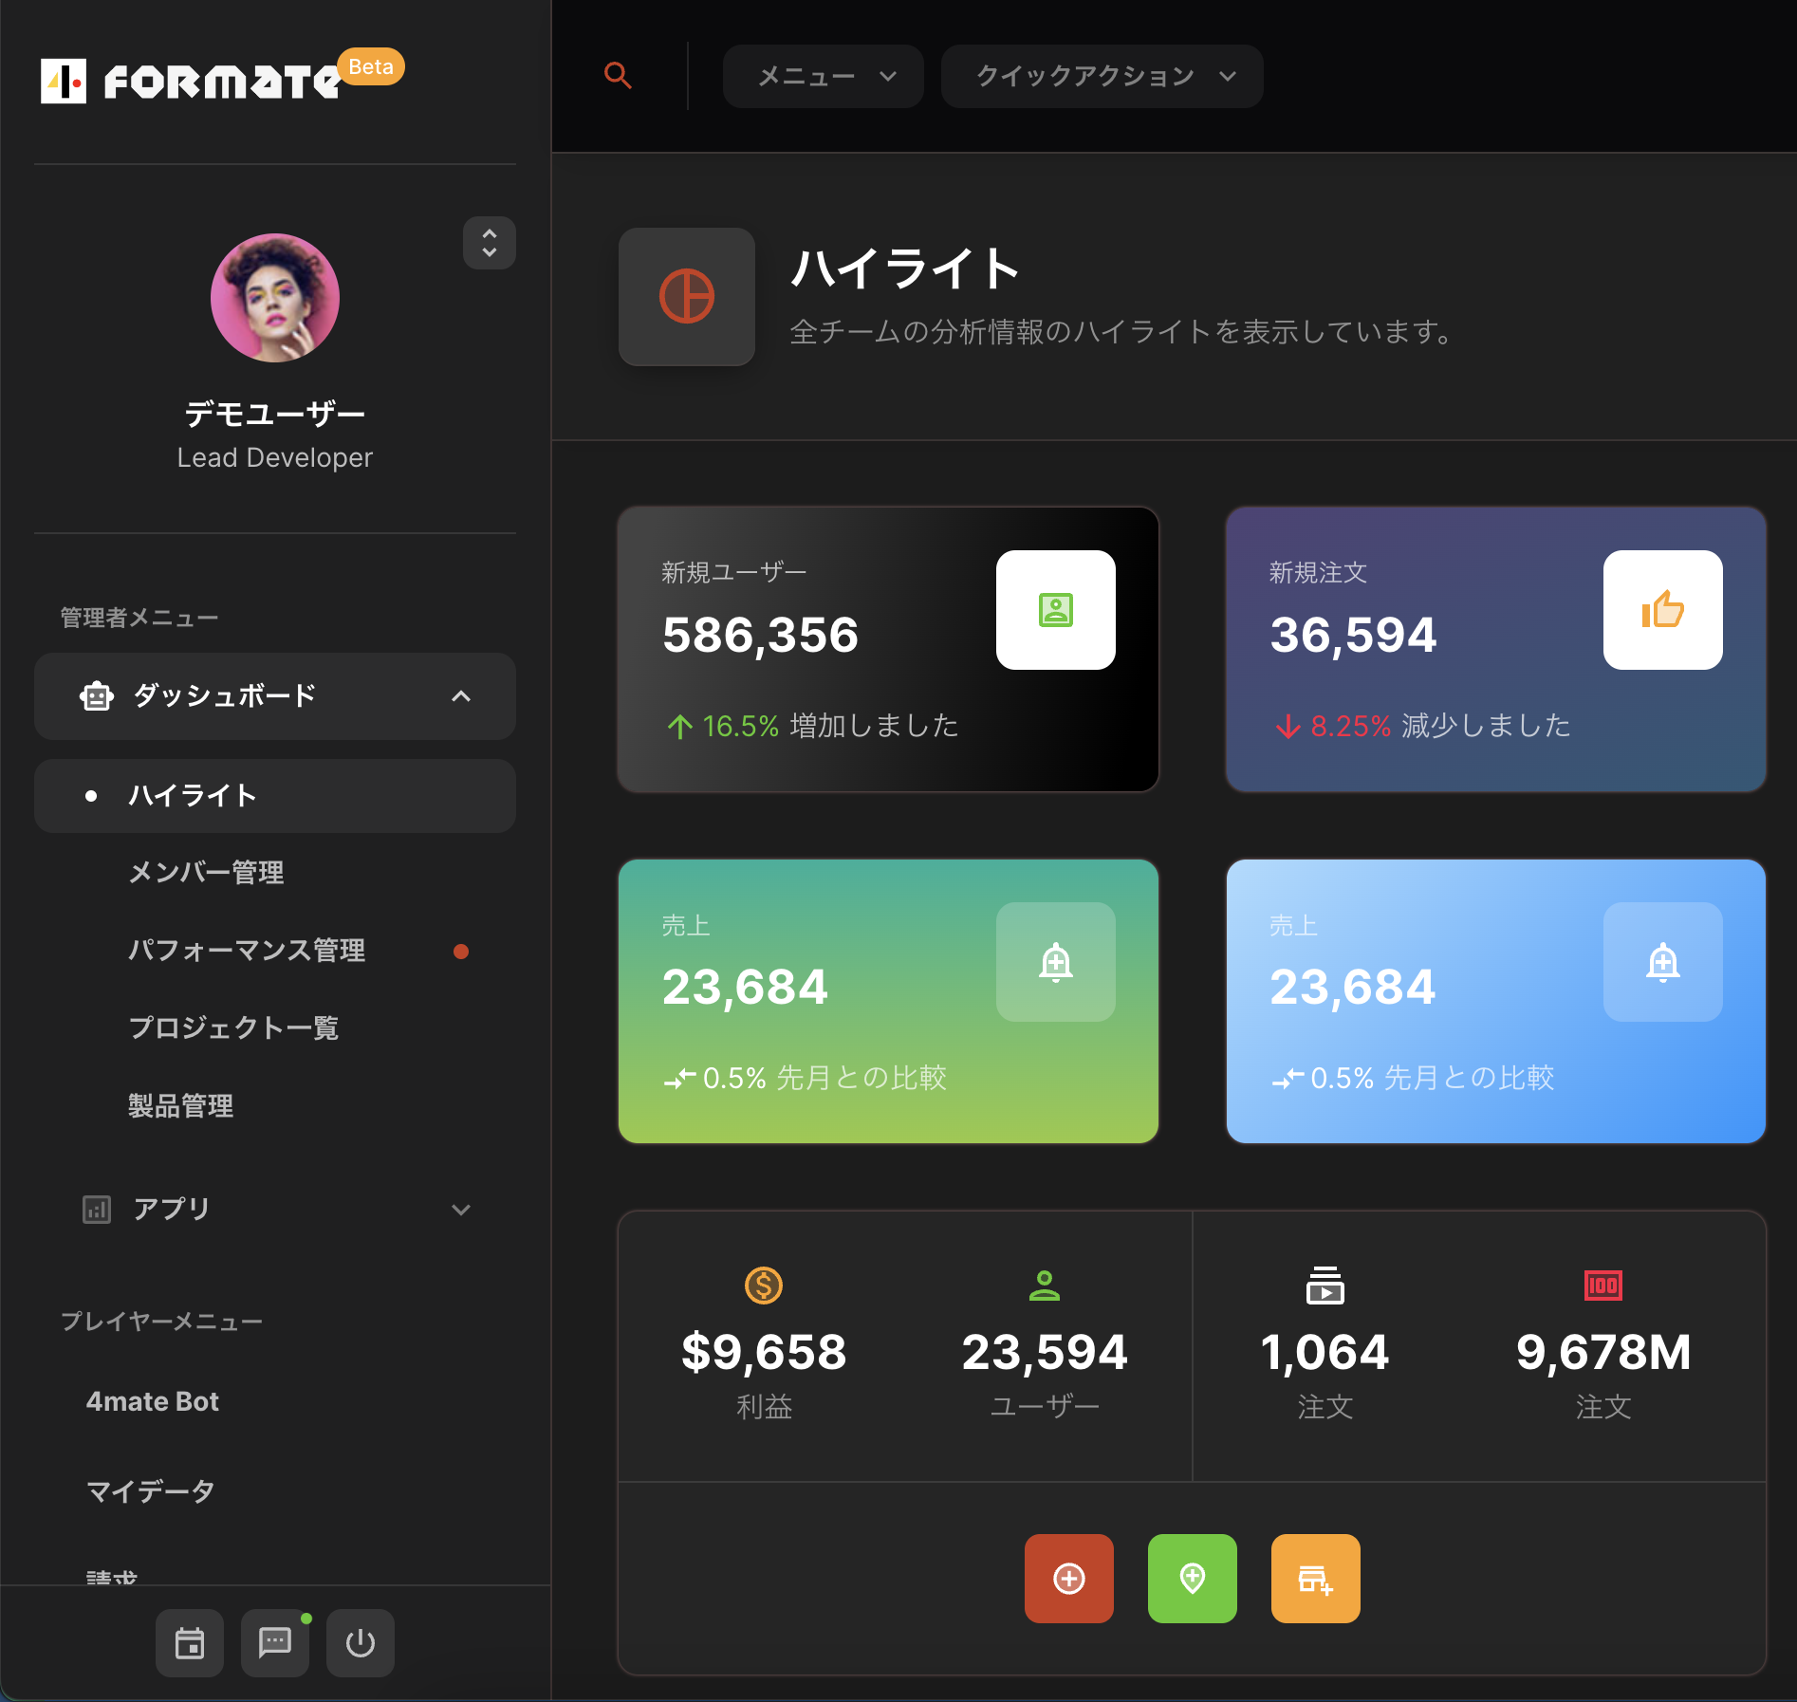Open the クイックアクション dropdown
The height and width of the screenshot is (1702, 1797).
[x=1102, y=76]
